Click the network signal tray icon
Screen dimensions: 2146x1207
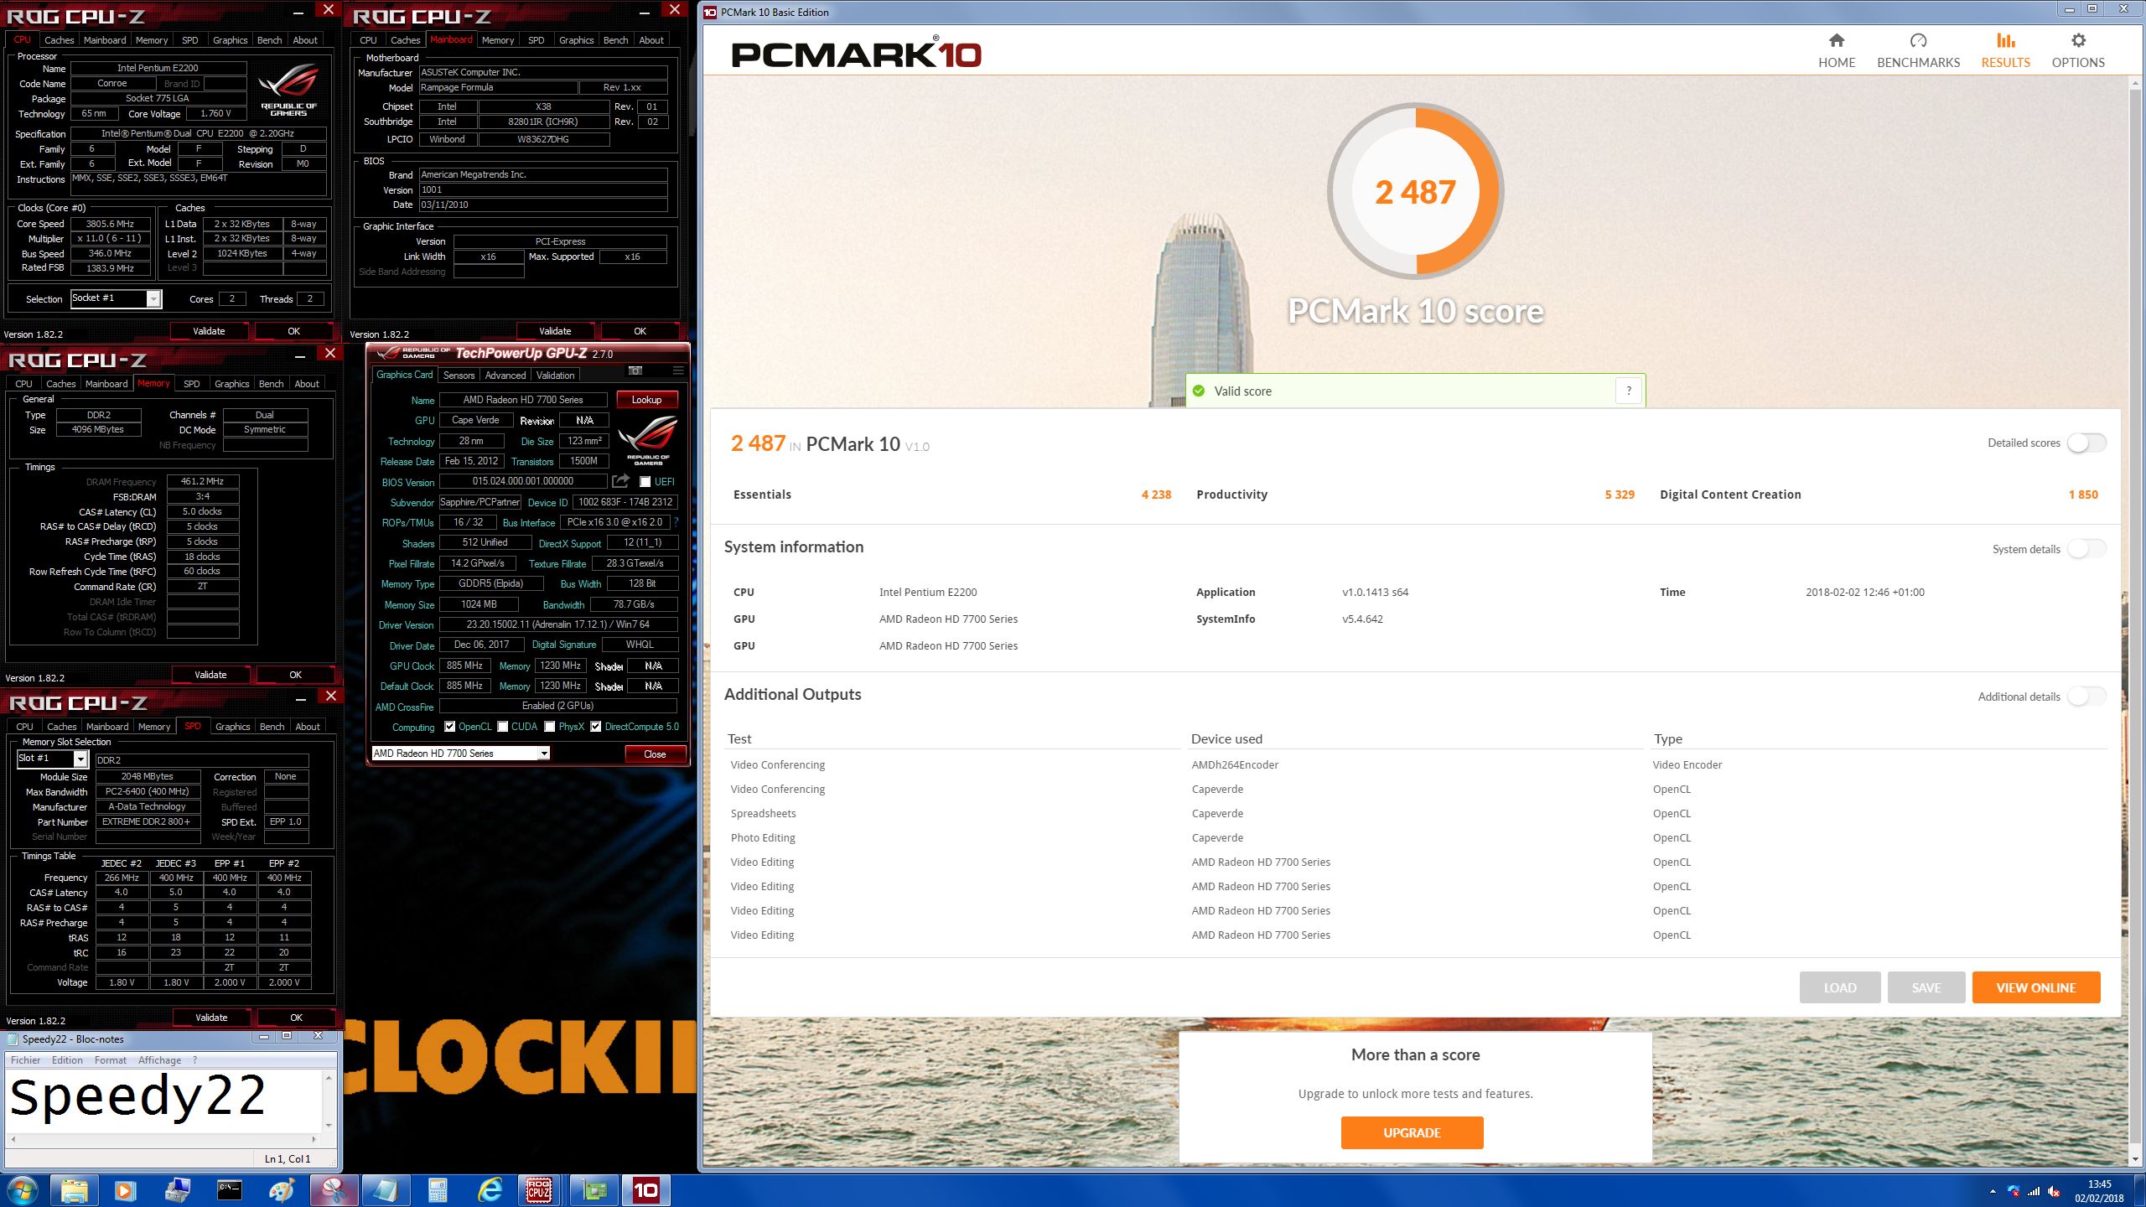(x=2034, y=1191)
